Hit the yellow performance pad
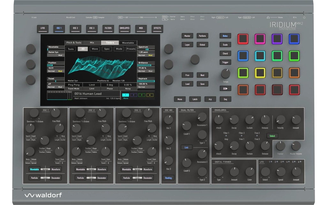 tap(260, 73)
